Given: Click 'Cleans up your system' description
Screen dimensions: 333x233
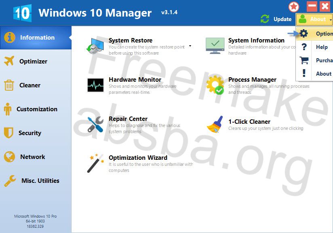Looking at the screenshot, I should [266, 128].
